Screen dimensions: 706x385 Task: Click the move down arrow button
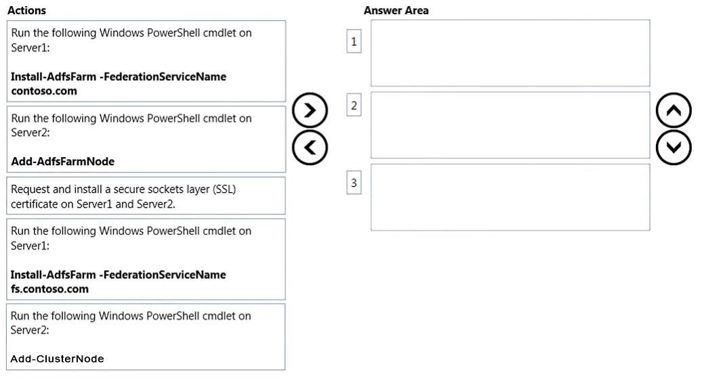pos(673,148)
